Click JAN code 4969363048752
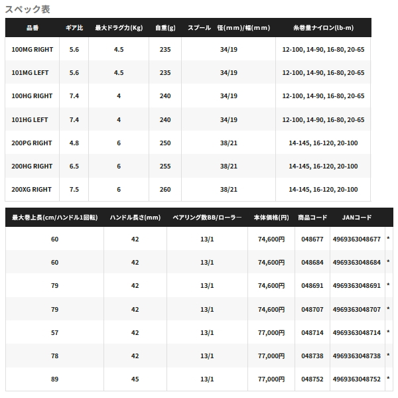The width and height of the screenshot is (398, 398). (357, 379)
